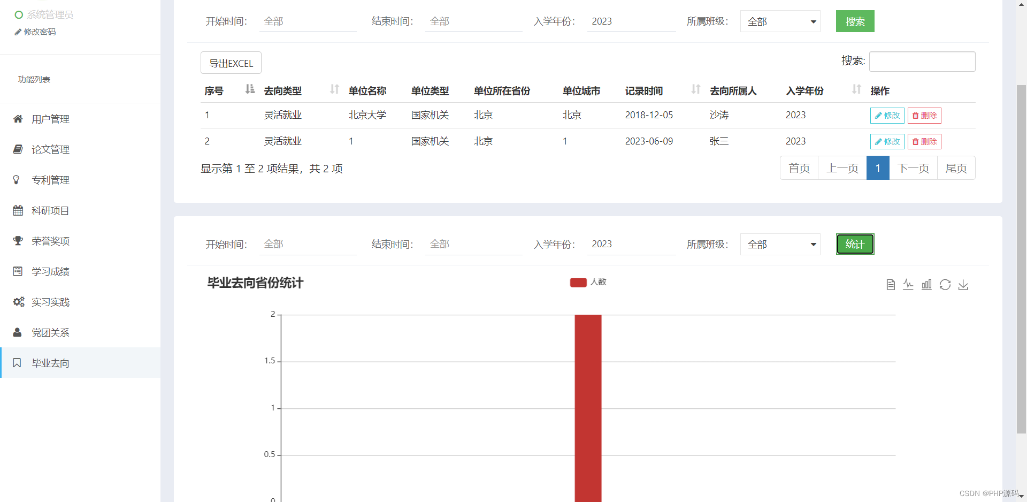Open 论文管理 menu

coord(80,149)
